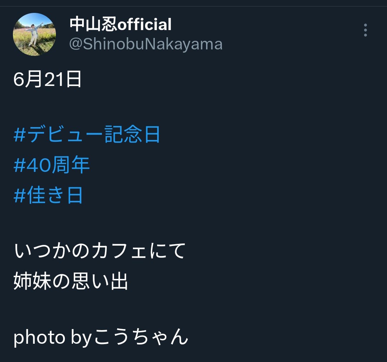Click the 中山忍official display name
Viewport: 387px width, 362px height.
(x=120, y=24)
